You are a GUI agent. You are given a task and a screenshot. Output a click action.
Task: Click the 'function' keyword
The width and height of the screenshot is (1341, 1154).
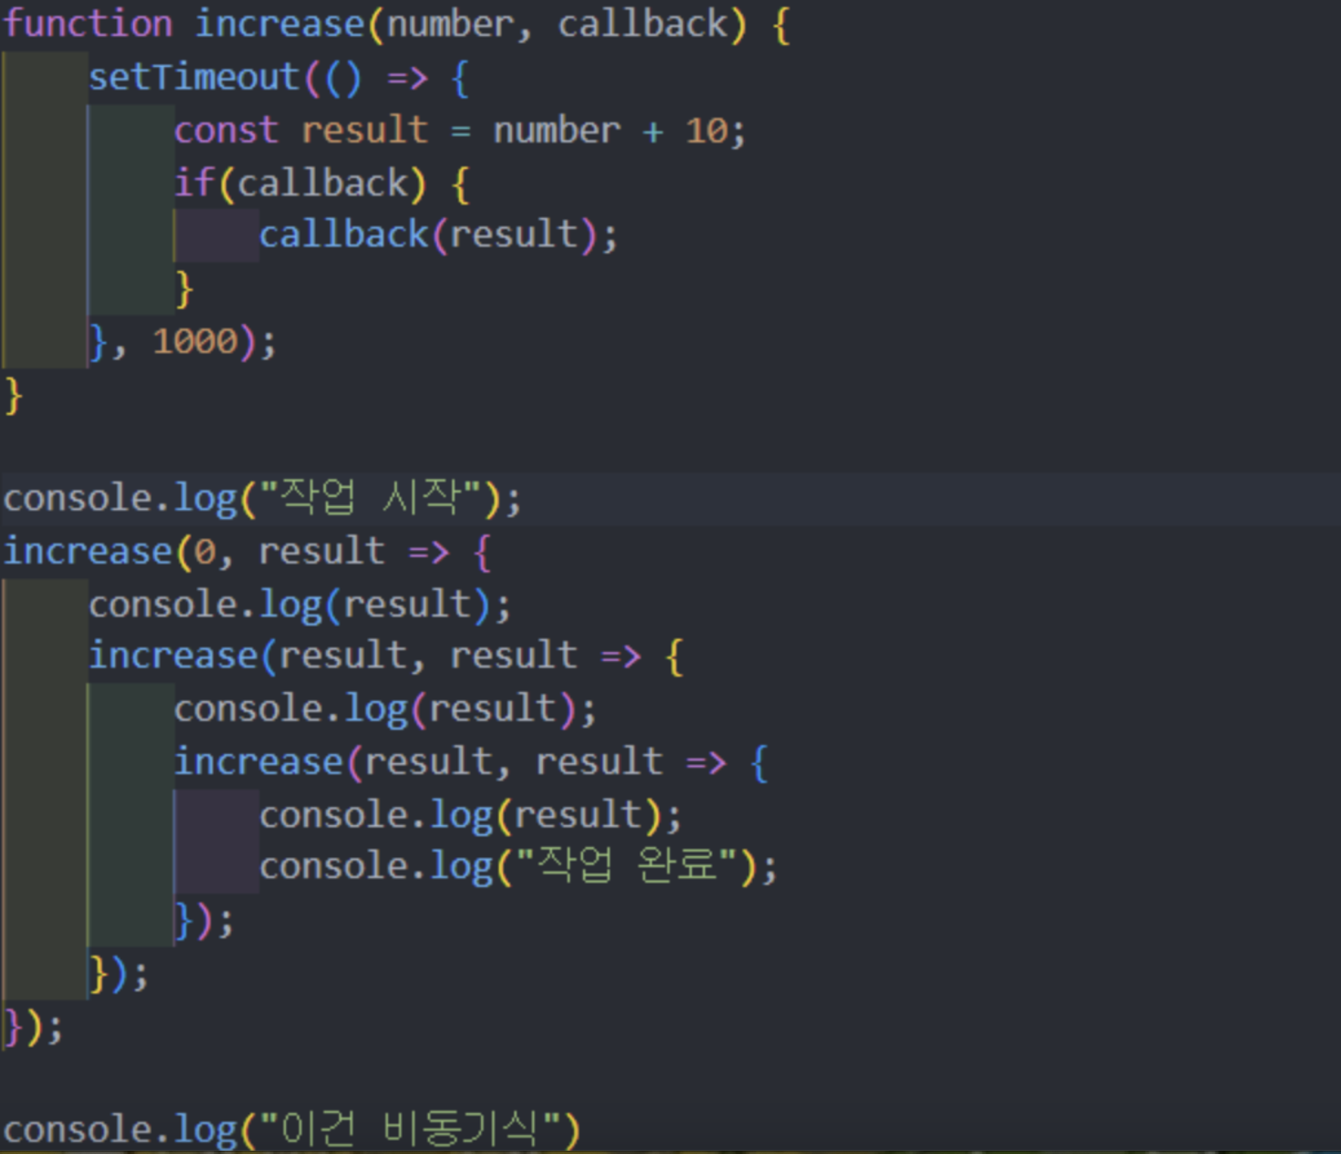pyautogui.click(x=88, y=24)
